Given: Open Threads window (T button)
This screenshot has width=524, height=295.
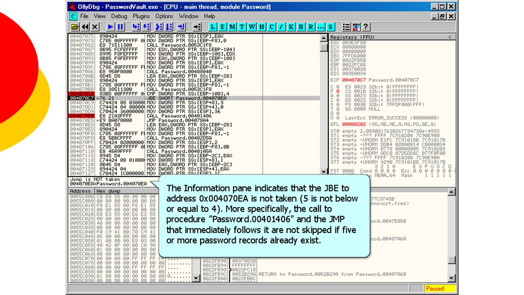Looking at the screenshot, I should point(242,27).
